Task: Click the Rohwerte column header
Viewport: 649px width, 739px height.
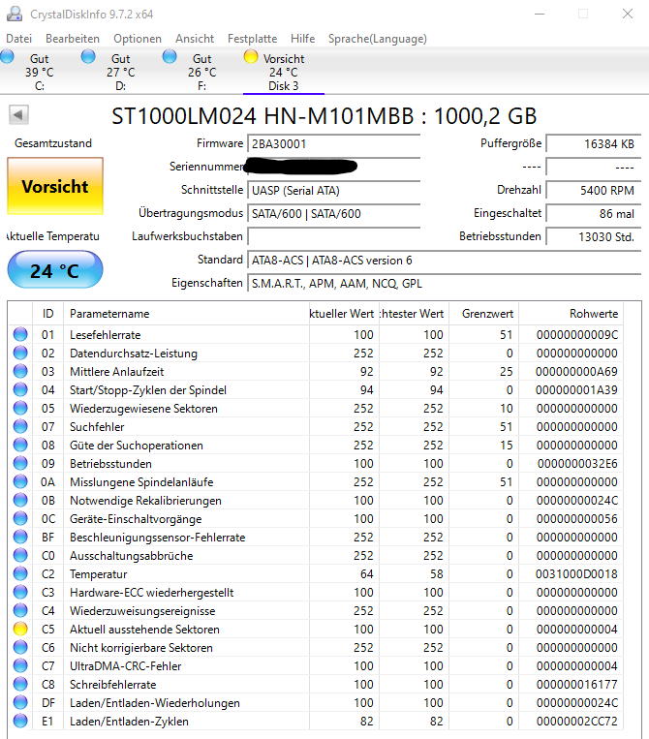Action: coord(572,314)
